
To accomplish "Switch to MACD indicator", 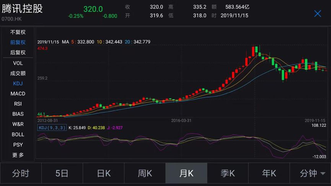I will (18, 94).
